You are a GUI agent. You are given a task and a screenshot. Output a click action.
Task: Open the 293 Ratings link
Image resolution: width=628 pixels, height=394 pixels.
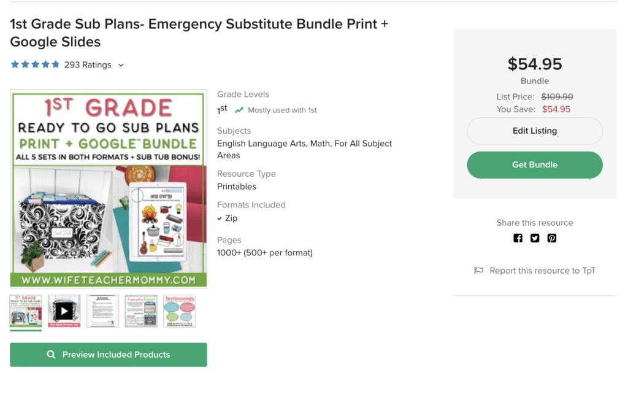click(x=88, y=65)
